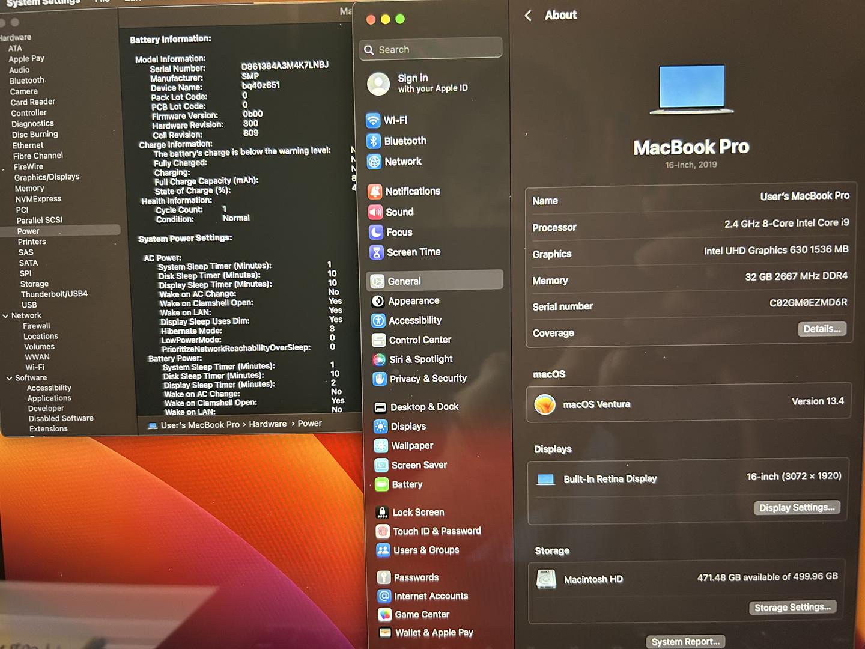The height and width of the screenshot is (649, 865).
Task: Collapse the Network tree section
Action: click(6, 316)
